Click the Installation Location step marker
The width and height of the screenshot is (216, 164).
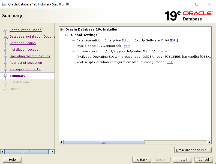coord(5,50)
